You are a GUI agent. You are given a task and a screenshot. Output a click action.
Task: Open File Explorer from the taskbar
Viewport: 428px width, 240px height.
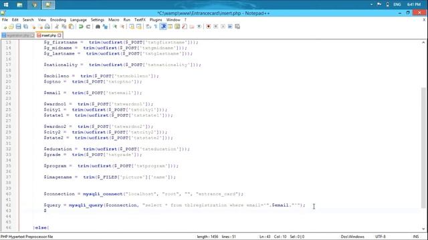pos(19,5)
